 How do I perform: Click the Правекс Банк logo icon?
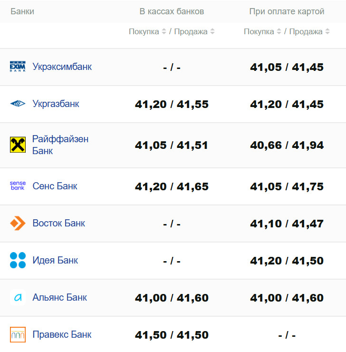(x=18, y=334)
